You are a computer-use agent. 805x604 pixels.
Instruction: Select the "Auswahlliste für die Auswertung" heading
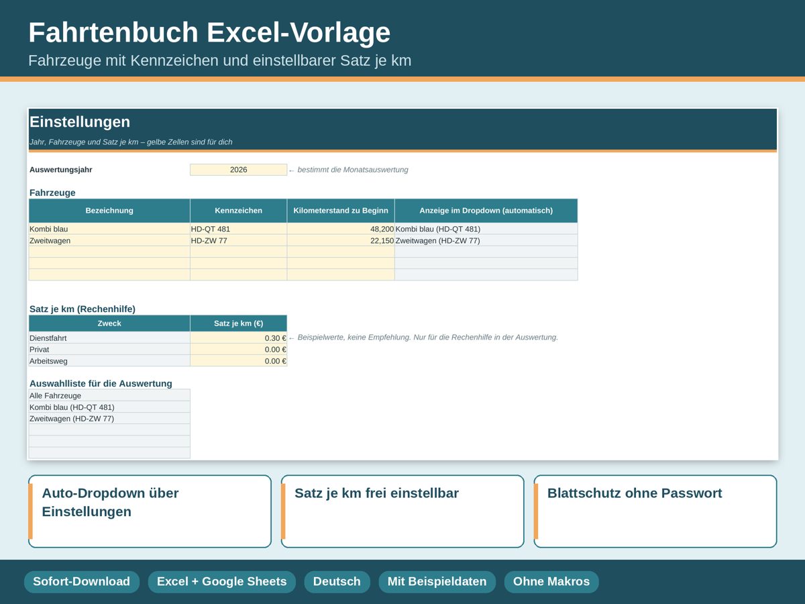(x=101, y=384)
